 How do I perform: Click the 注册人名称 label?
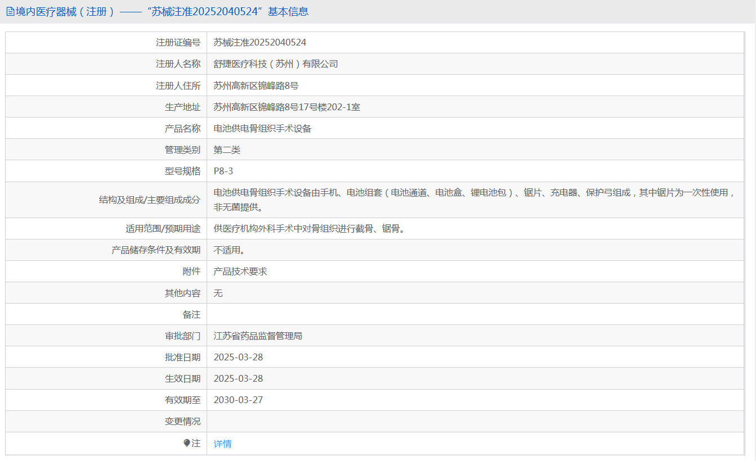tap(178, 64)
